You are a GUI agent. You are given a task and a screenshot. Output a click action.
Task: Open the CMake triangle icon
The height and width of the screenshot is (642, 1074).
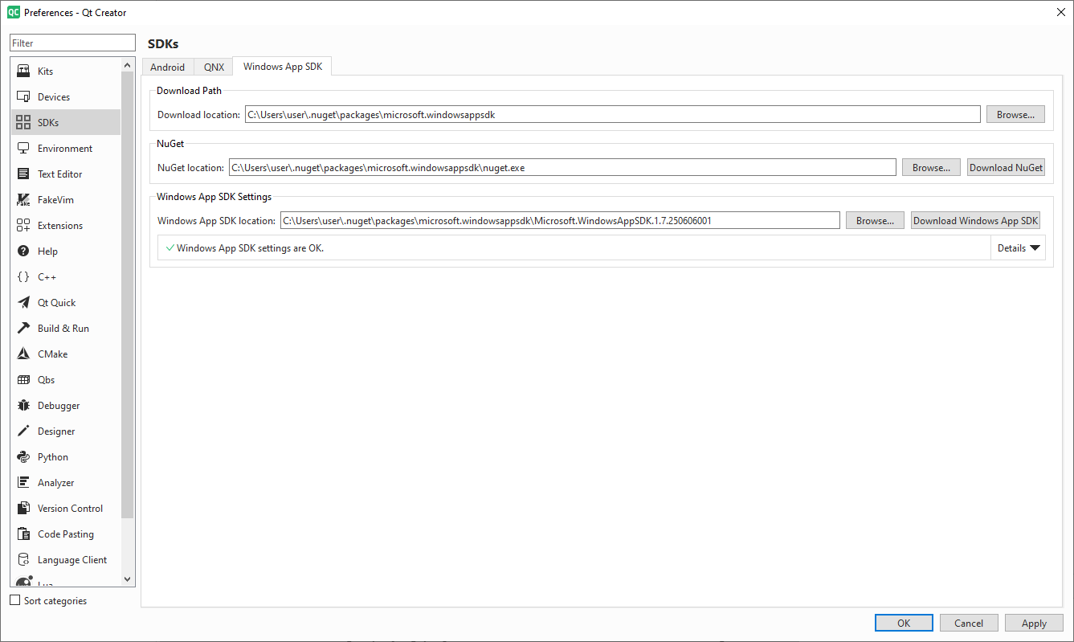(23, 354)
